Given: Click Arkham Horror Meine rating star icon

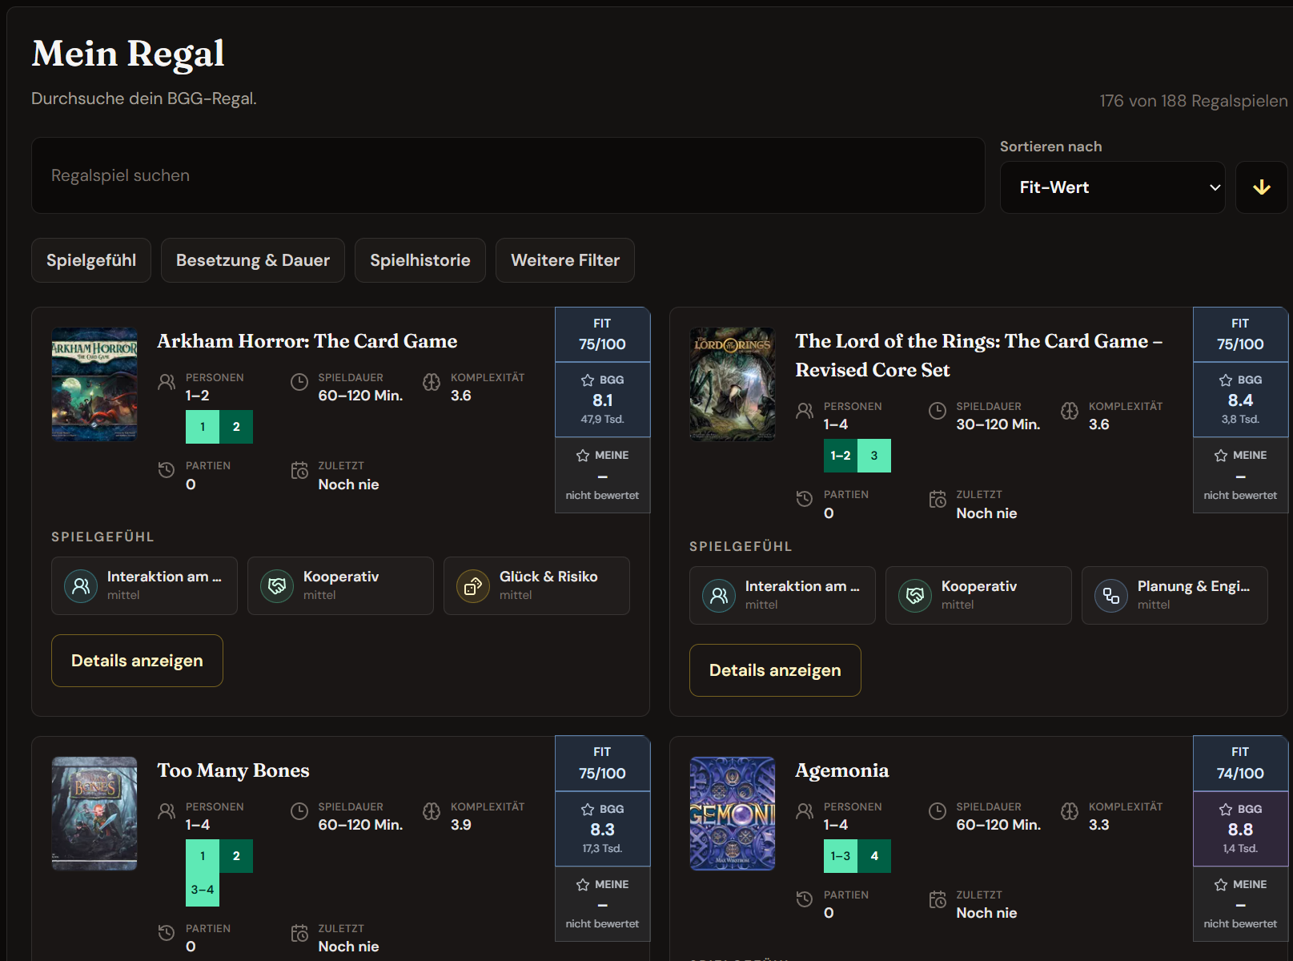Looking at the screenshot, I should point(583,456).
